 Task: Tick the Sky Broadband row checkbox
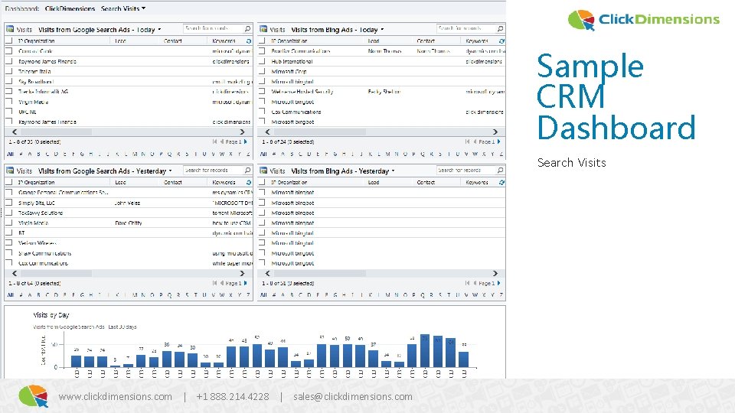(x=8, y=82)
